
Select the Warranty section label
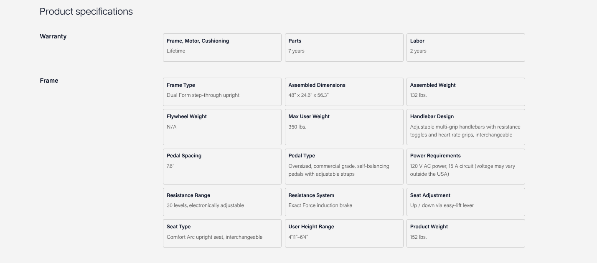53,36
